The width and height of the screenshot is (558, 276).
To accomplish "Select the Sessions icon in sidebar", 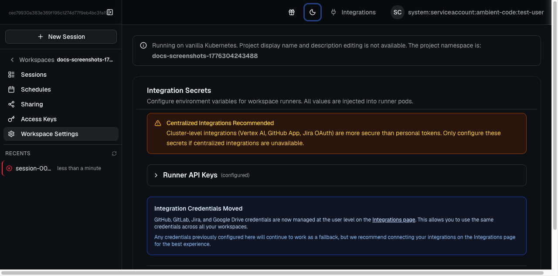I will coord(11,74).
